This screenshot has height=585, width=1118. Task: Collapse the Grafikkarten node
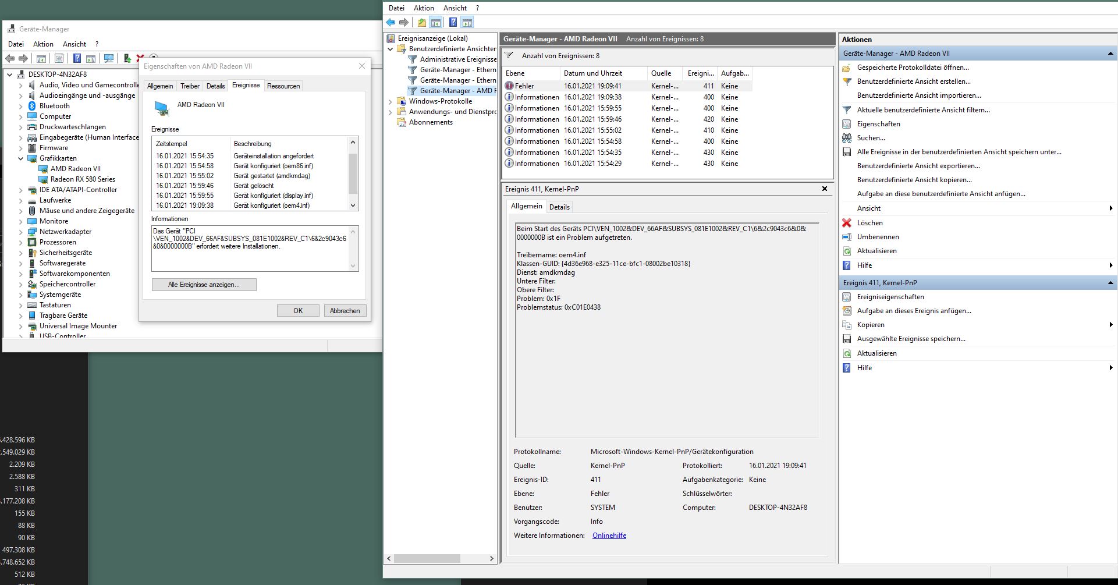(x=21, y=158)
